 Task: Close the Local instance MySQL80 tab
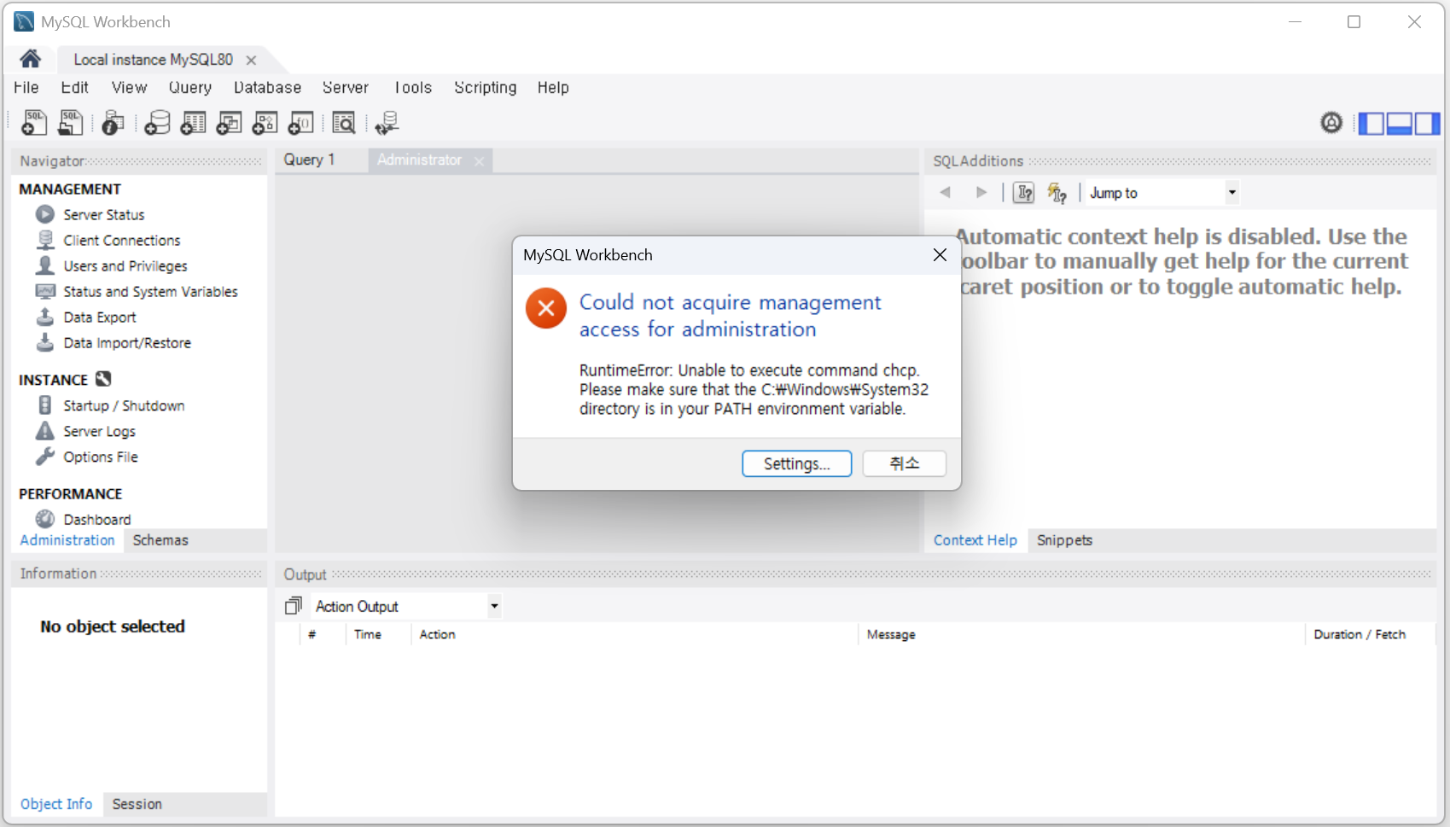pos(251,60)
